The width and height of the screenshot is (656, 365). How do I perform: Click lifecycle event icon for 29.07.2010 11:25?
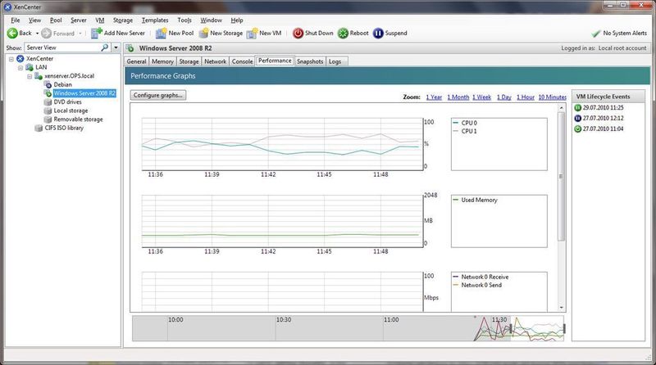[578, 108]
